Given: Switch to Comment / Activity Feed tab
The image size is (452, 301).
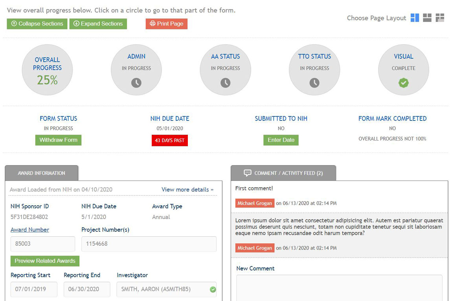Looking at the screenshot, I should tap(283, 173).
